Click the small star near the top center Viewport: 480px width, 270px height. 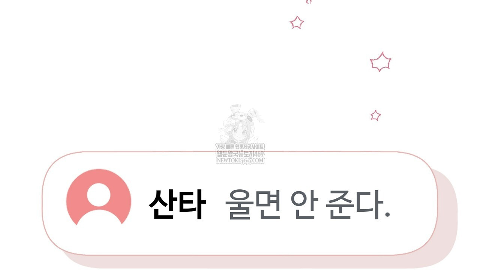click(297, 22)
